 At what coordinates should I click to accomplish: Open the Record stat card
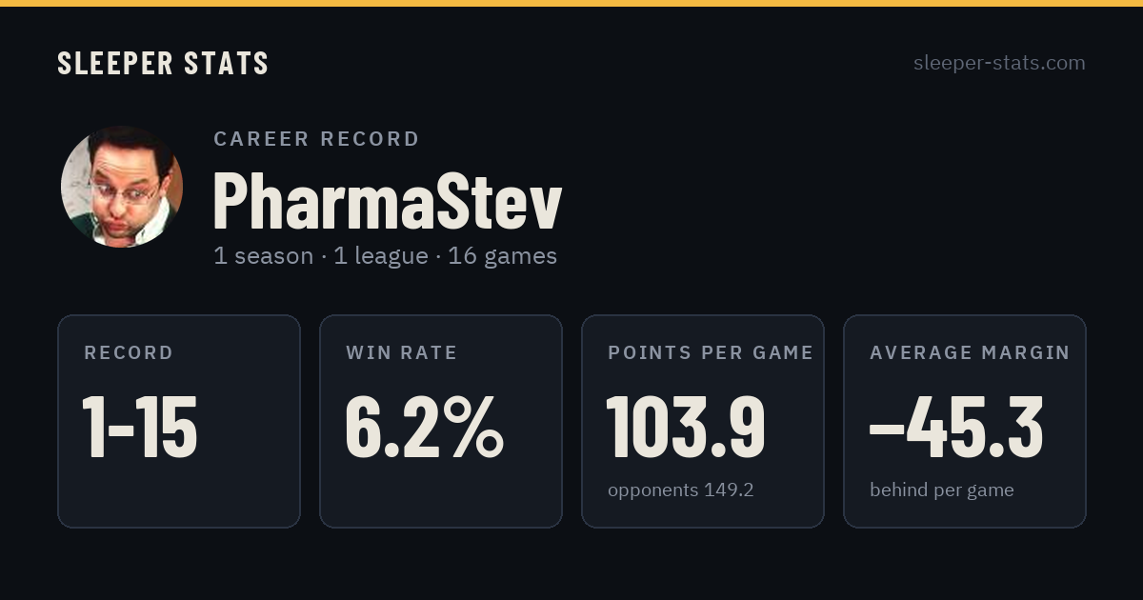179,421
